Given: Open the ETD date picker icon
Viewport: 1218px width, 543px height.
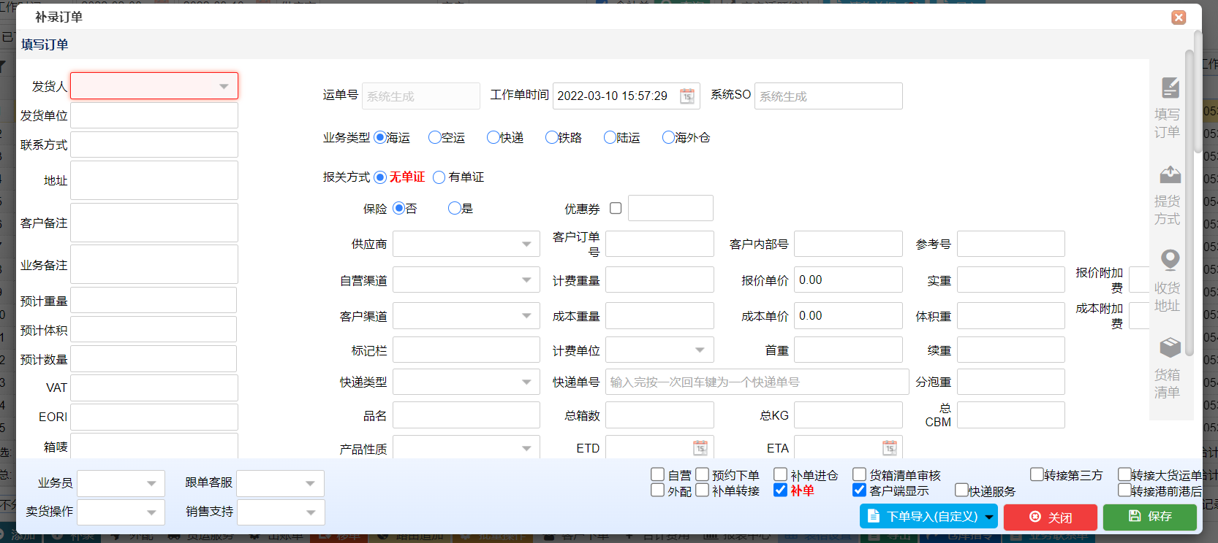Looking at the screenshot, I should click(x=700, y=447).
